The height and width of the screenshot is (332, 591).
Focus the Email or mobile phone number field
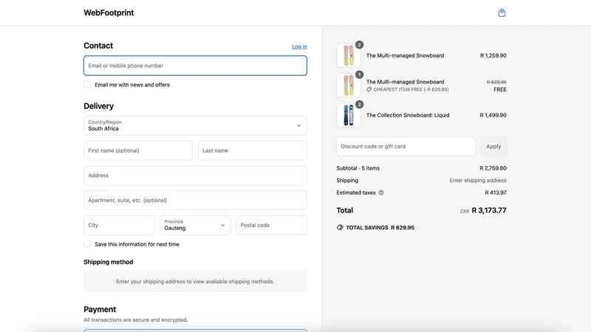tap(195, 66)
